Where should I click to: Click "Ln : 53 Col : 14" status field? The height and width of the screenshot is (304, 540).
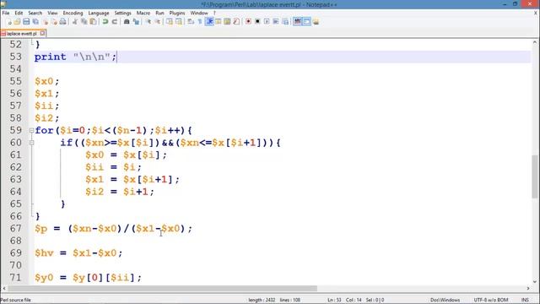point(344,300)
